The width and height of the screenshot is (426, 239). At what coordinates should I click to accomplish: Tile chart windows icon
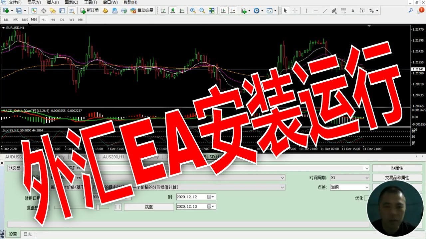pyautogui.click(x=212, y=11)
